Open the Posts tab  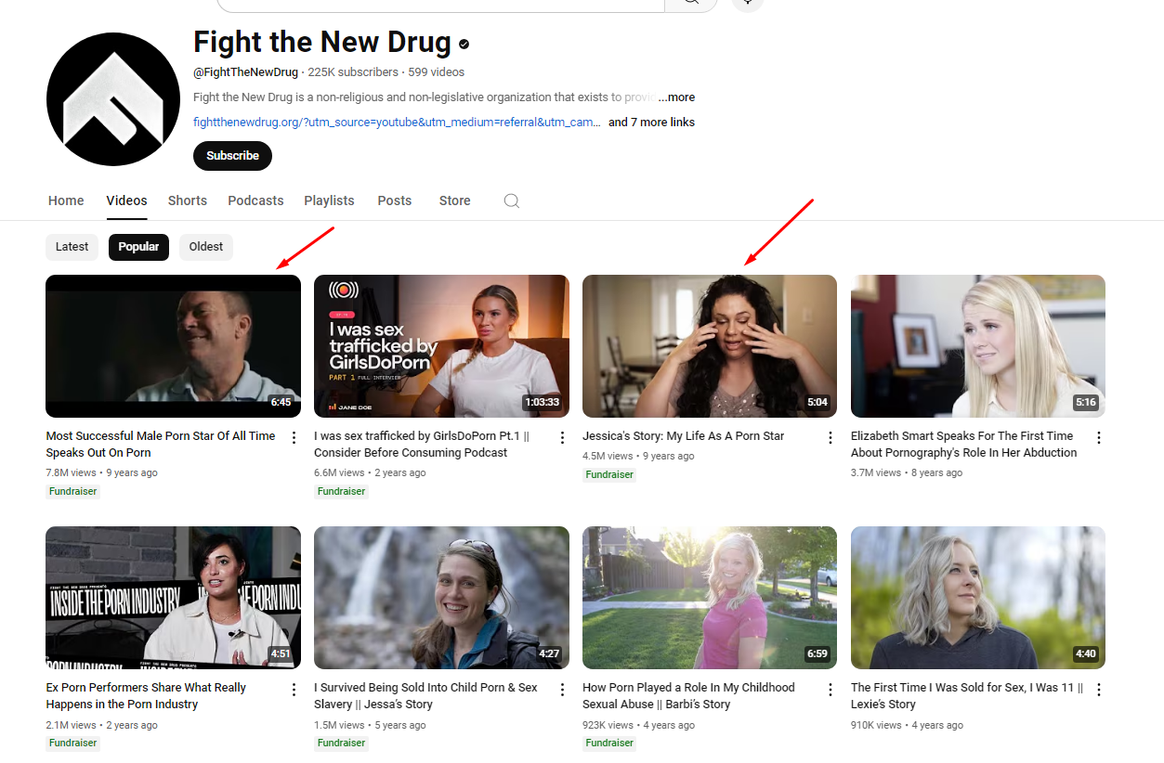point(394,200)
